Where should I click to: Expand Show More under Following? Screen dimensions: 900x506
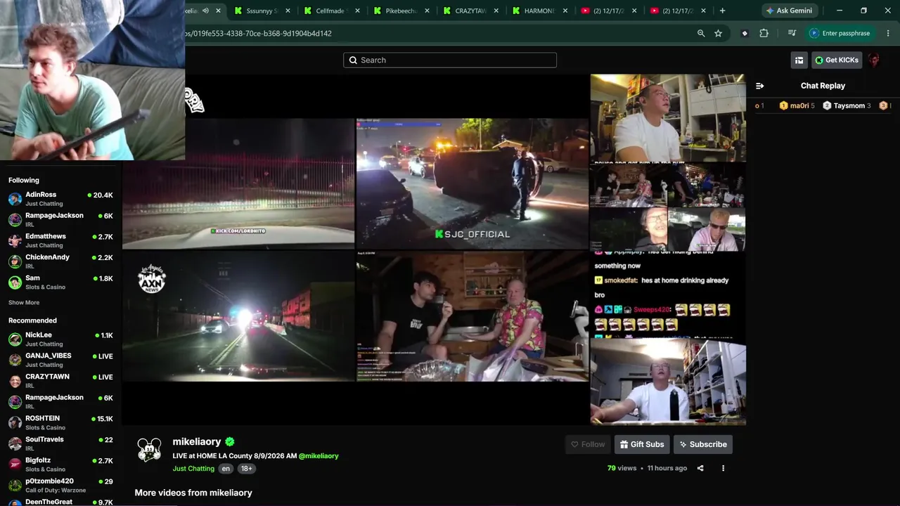click(x=24, y=303)
